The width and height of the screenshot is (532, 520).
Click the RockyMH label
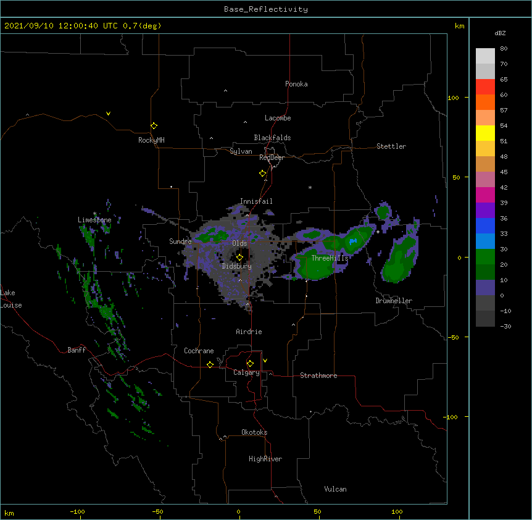click(x=151, y=140)
